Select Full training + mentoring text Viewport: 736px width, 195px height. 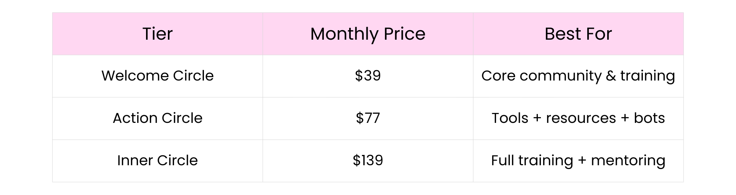pyautogui.click(x=578, y=161)
